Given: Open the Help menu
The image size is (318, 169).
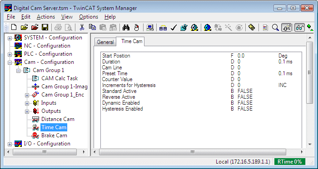Looking at the screenshot, I should 110,17.
